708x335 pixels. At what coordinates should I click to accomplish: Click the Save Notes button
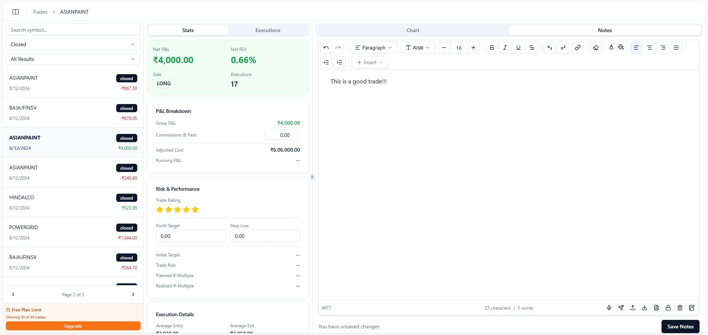tap(680, 327)
